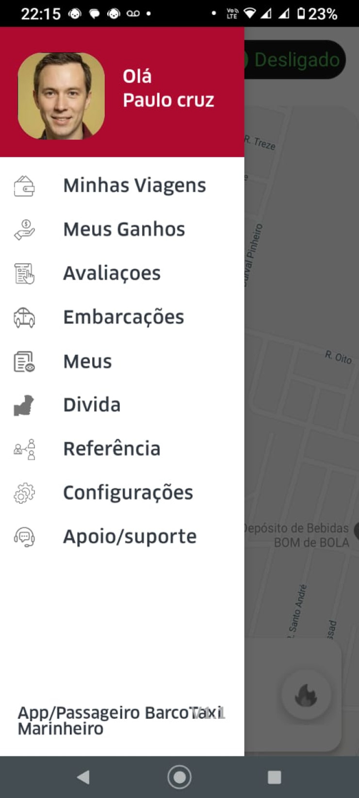This screenshot has width=359, height=798.
Task: Tap the Referência people-sharing icon
Action: 24,449
